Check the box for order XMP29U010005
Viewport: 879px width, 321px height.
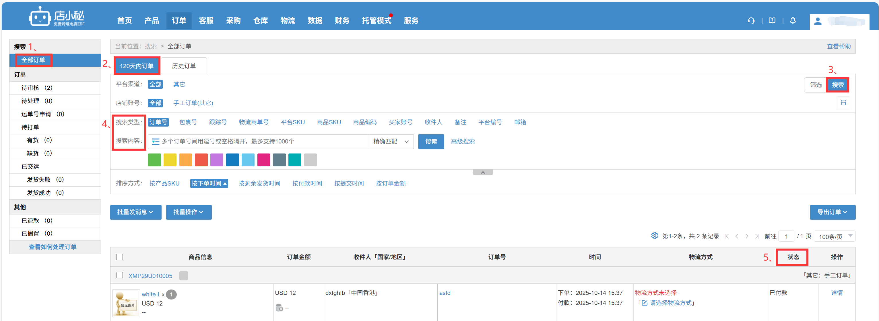point(119,275)
